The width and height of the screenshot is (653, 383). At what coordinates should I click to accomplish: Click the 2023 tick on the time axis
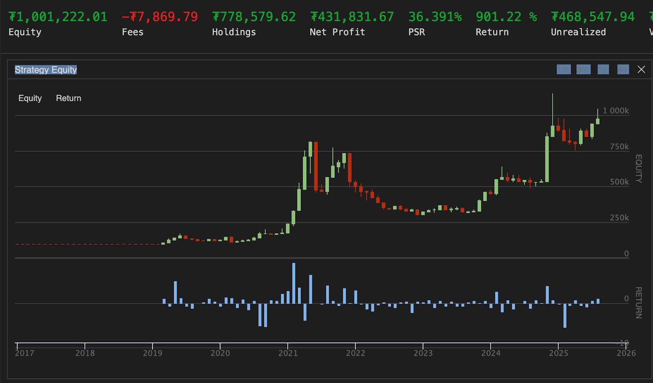[423, 353]
